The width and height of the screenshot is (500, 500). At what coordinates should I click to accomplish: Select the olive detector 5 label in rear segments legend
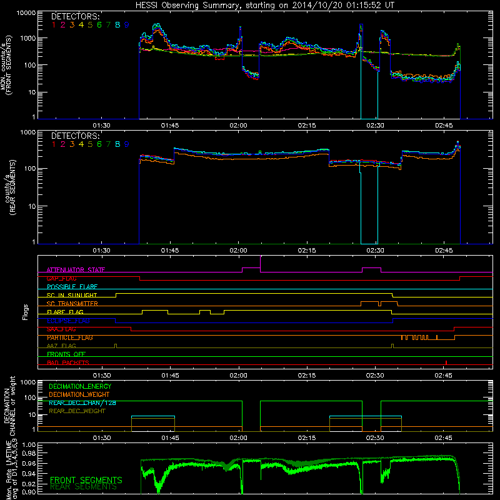pos(90,144)
